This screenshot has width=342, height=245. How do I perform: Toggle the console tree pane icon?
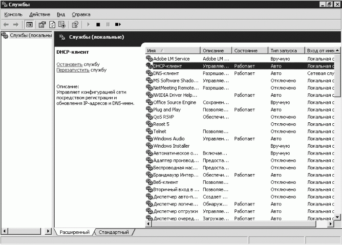pyautogui.click(x=29, y=24)
